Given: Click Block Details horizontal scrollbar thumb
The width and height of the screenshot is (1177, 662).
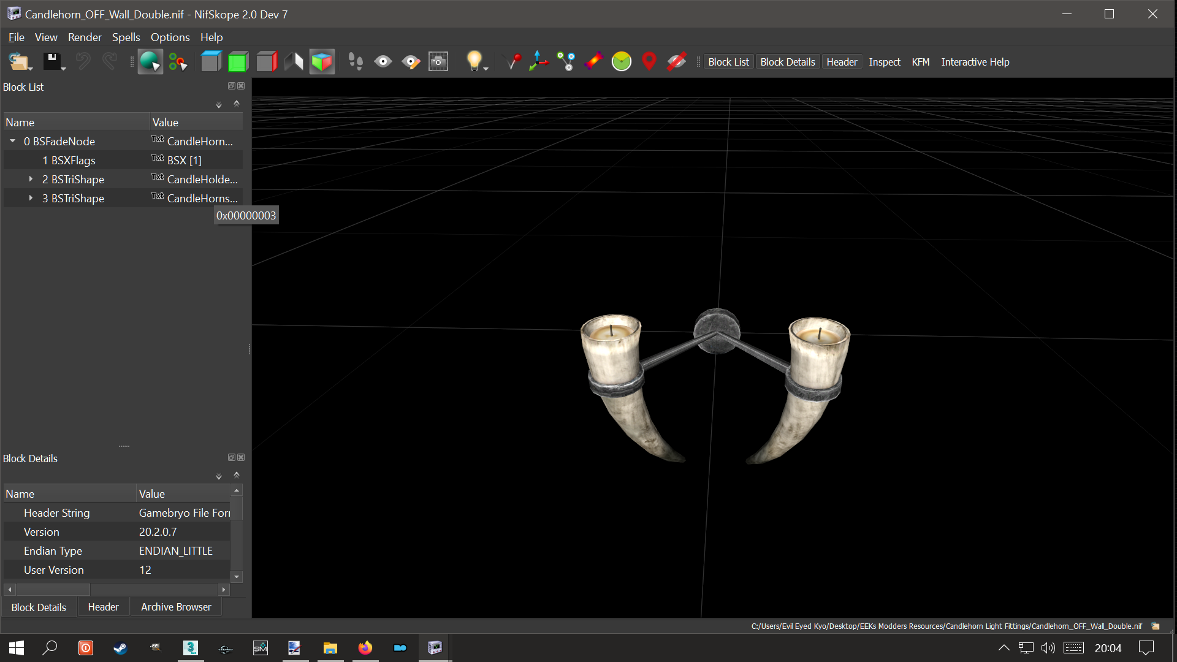Looking at the screenshot, I should coord(53,590).
